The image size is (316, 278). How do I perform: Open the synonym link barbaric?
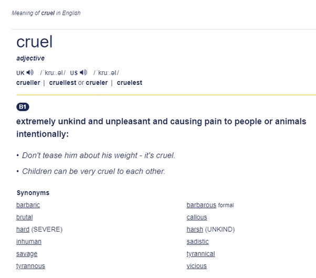coord(28,205)
